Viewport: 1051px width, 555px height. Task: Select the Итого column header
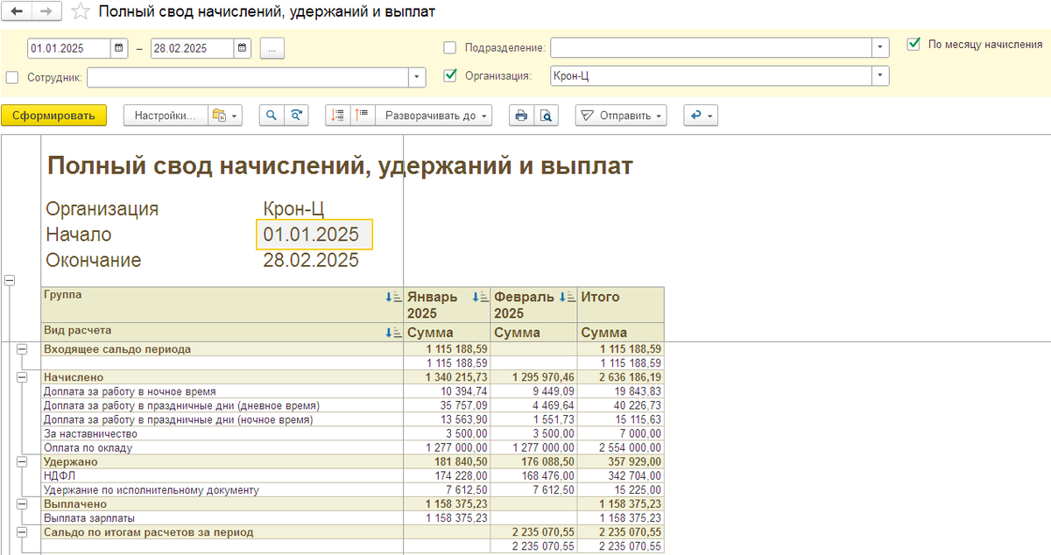tap(621, 306)
